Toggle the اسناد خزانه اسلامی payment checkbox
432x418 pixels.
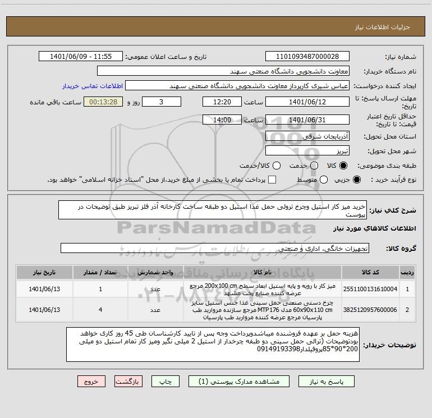[272, 180]
